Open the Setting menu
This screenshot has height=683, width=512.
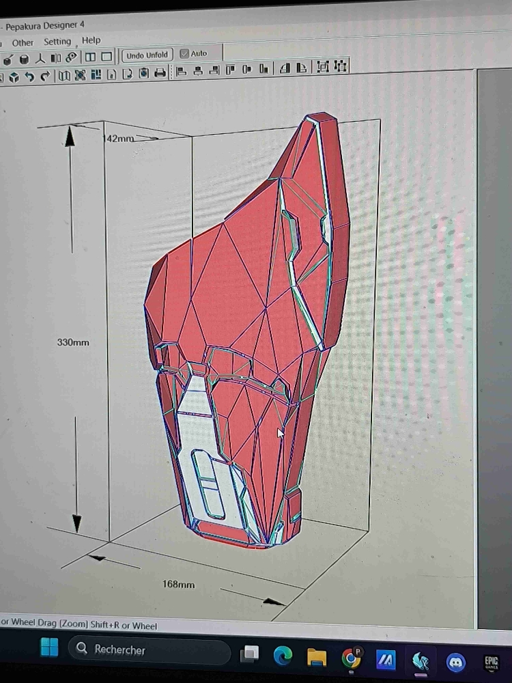[x=57, y=42]
